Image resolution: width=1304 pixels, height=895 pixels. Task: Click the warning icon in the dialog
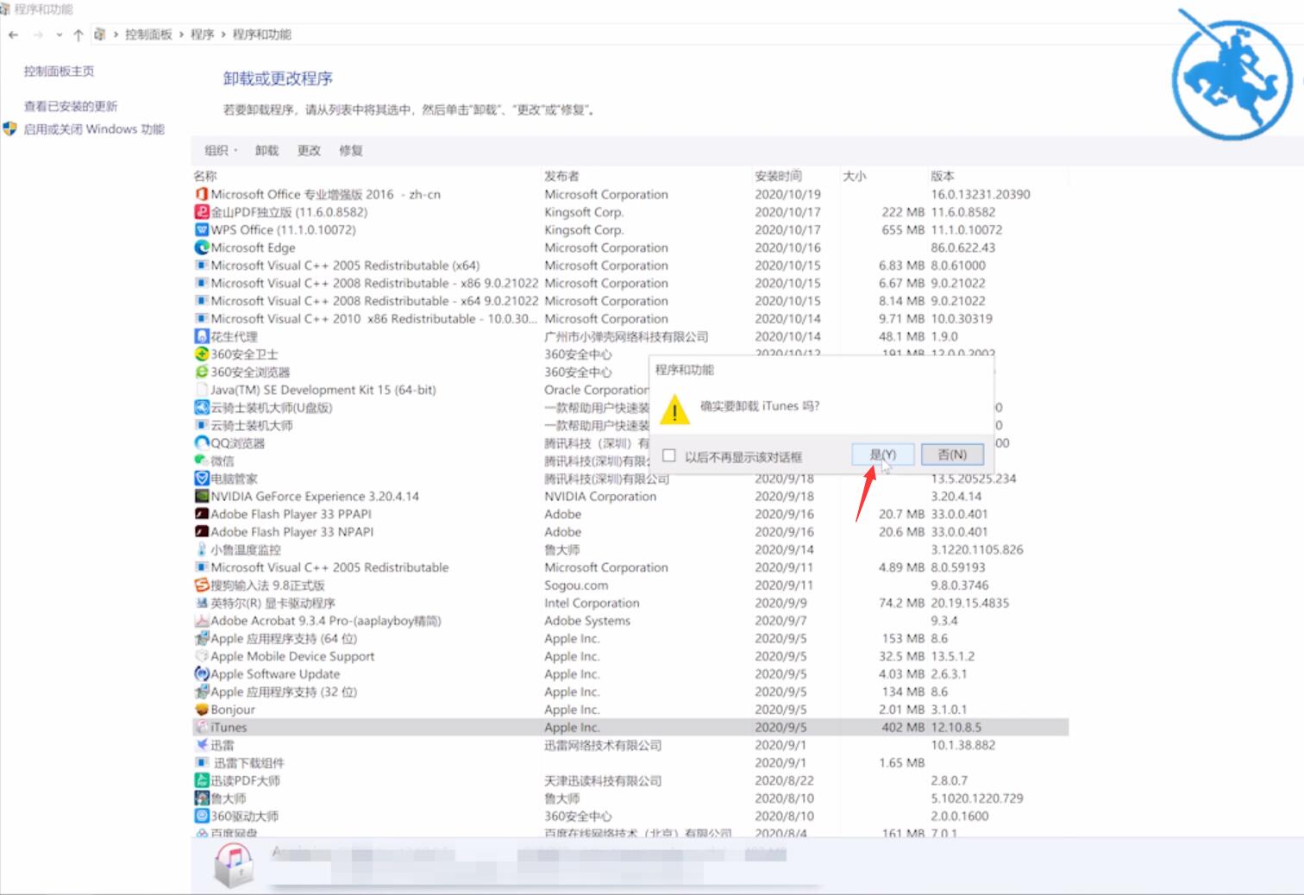(x=674, y=410)
